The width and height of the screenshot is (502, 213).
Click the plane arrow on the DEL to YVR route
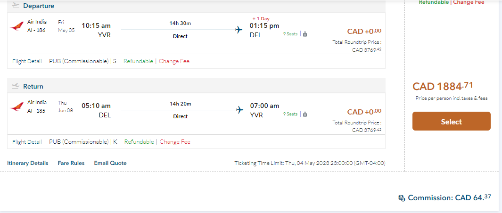239,110
